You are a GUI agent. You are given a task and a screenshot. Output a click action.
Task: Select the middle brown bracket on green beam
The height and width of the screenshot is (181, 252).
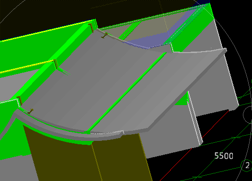click(x=55, y=64)
